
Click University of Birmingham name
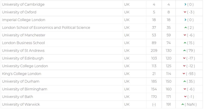click(24, 89)
